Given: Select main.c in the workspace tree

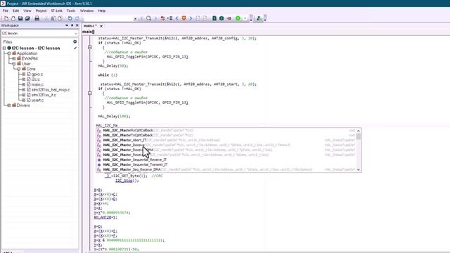Looking at the screenshot, I should point(37,84).
